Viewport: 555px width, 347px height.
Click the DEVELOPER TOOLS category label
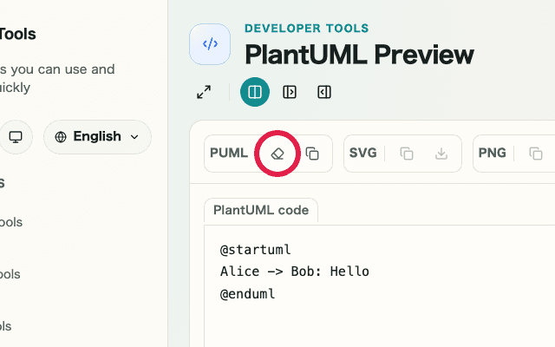point(306,29)
